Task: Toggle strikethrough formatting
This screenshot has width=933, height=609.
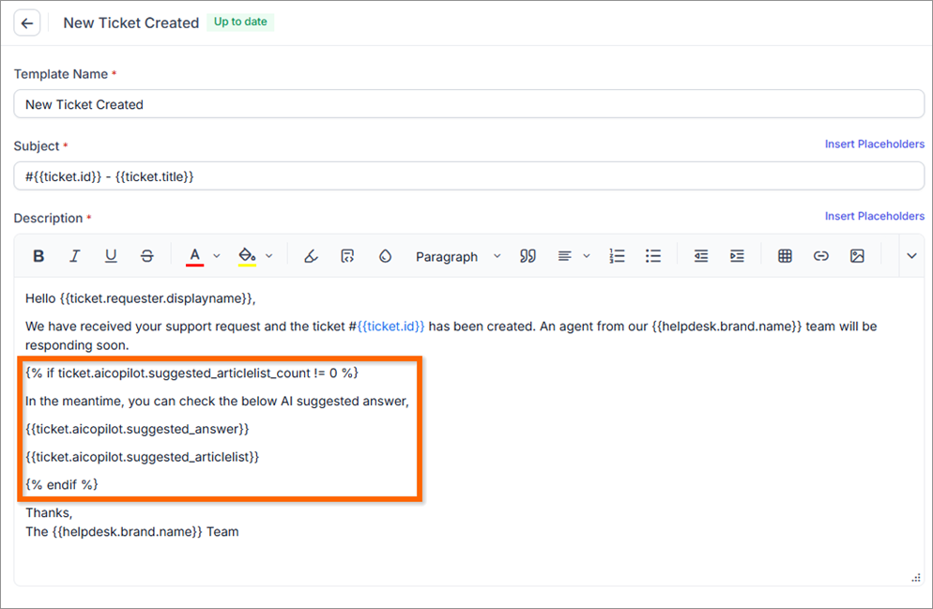Action: tap(147, 256)
